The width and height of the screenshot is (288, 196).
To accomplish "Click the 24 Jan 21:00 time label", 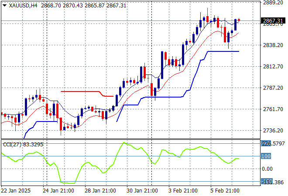I will click(58, 191).
